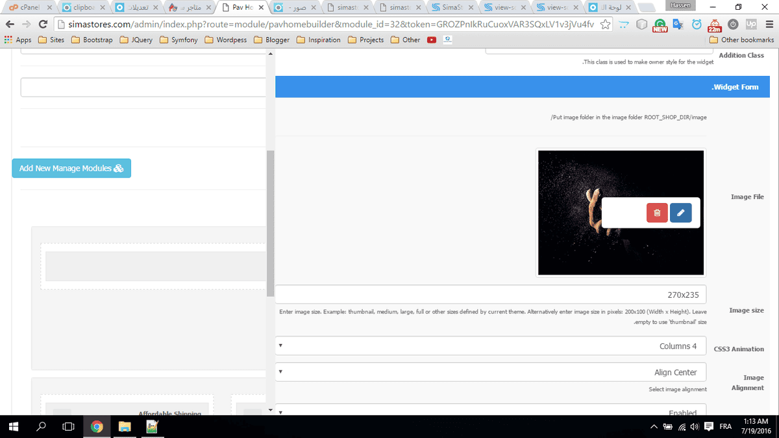Open the green NEW badge extension
The width and height of the screenshot is (779, 438).
(660, 25)
